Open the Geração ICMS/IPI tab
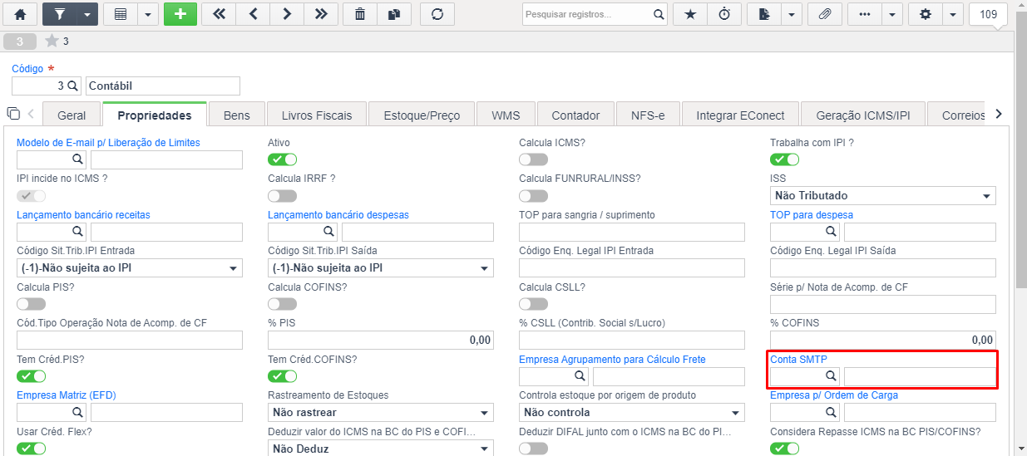 (x=863, y=115)
